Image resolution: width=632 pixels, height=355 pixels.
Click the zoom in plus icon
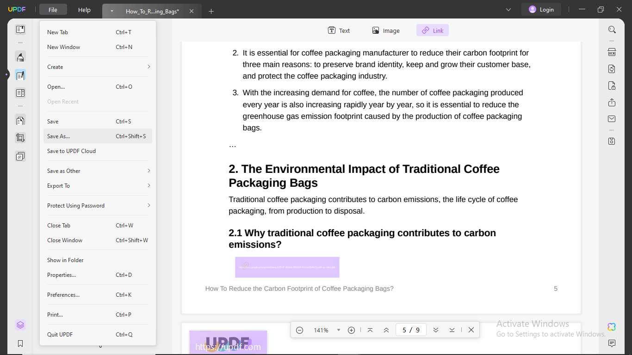(x=351, y=330)
